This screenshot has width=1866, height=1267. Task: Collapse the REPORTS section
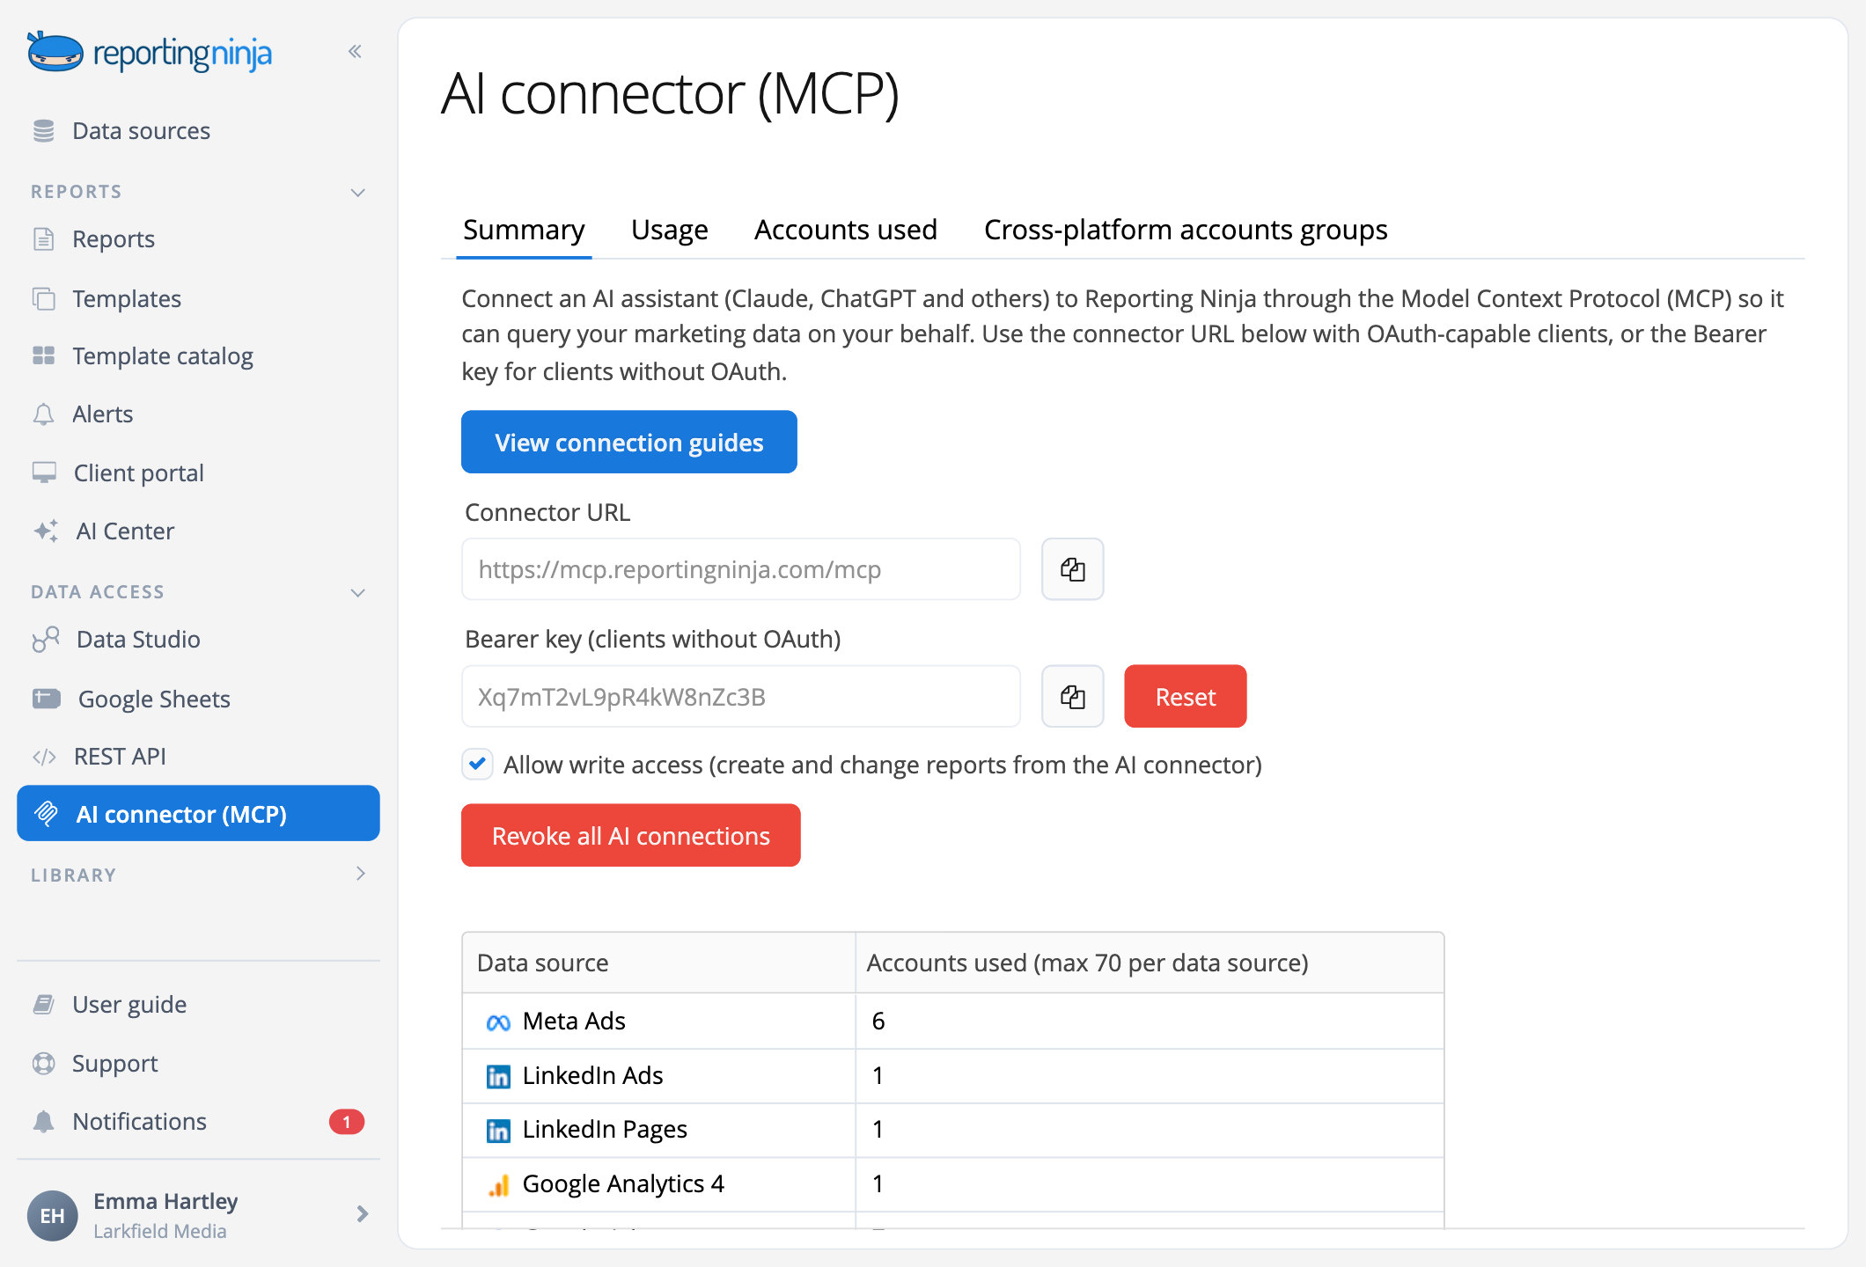pyautogui.click(x=357, y=193)
